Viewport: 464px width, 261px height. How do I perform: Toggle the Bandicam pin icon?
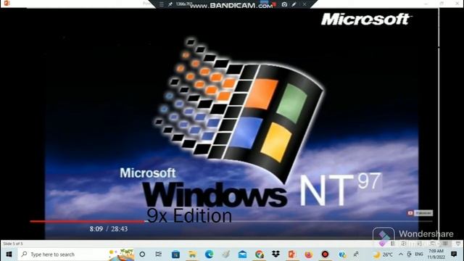170,4
